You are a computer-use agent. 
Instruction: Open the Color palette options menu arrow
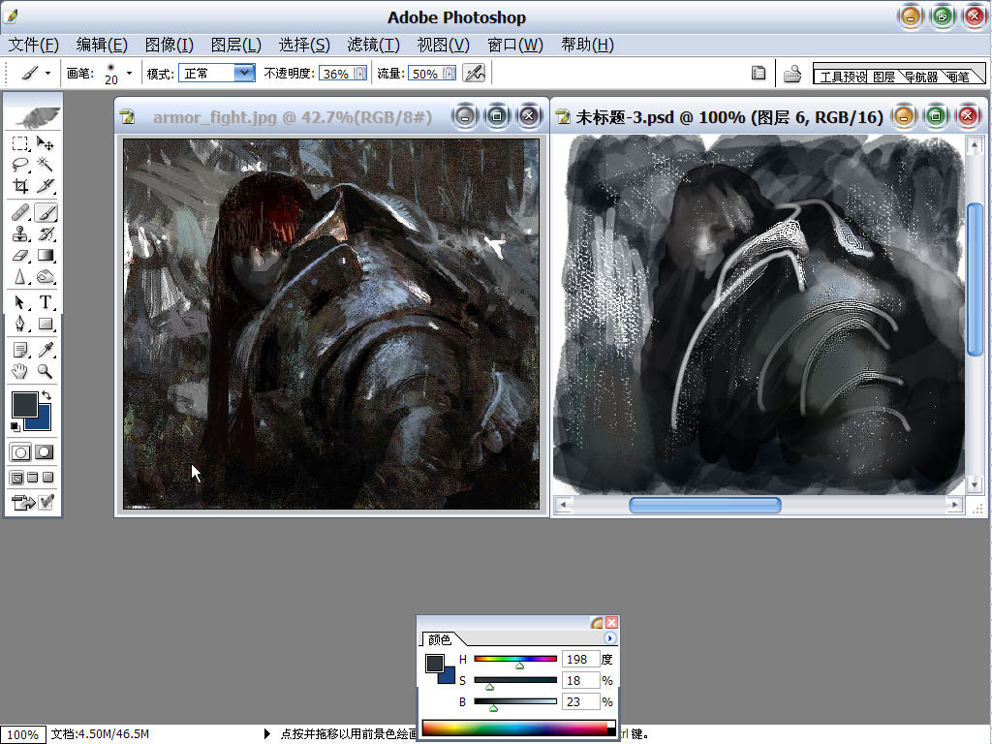tap(610, 638)
